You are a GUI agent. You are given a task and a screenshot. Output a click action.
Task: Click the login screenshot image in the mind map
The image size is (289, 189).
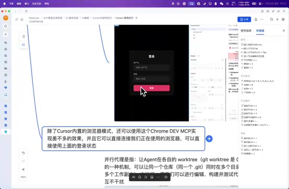pyautogui.click(x=151, y=73)
